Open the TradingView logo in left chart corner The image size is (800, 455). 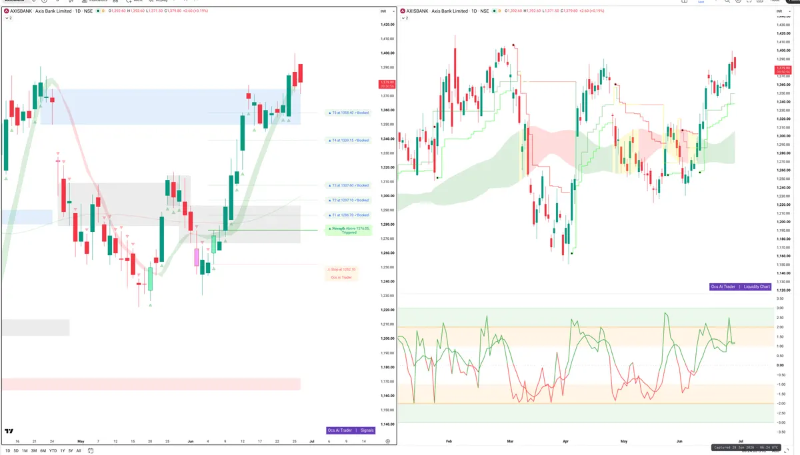(x=9, y=431)
